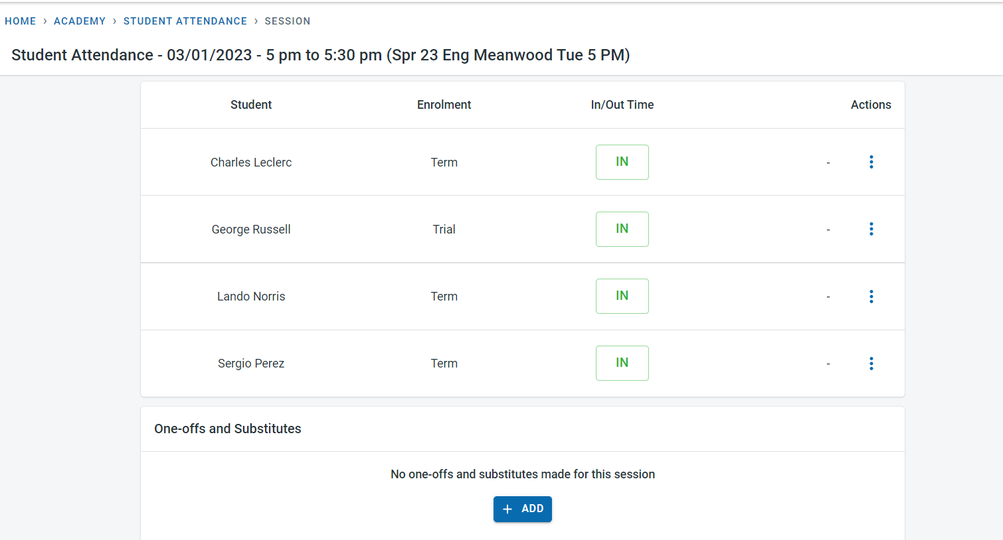Return to STUDENT ATTENDANCE breadcrumb
This screenshot has width=1003, height=540.
click(185, 21)
